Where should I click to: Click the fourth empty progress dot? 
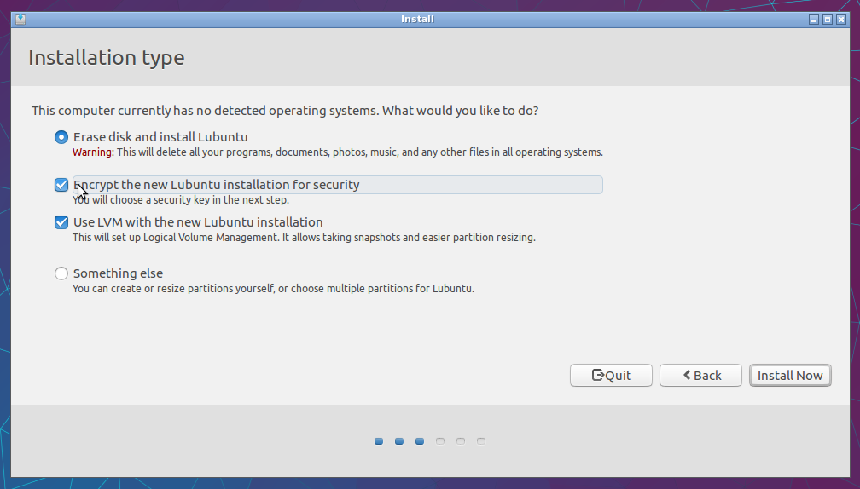[x=440, y=441]
